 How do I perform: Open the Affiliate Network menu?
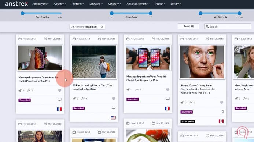137,4
